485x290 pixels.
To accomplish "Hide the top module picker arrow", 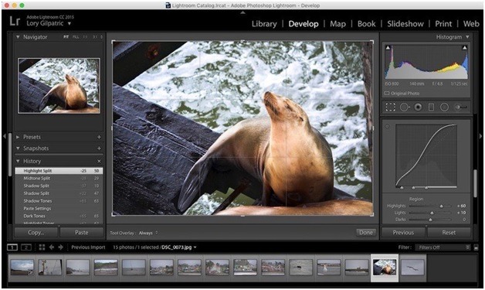I will click(x=242, y=12).
